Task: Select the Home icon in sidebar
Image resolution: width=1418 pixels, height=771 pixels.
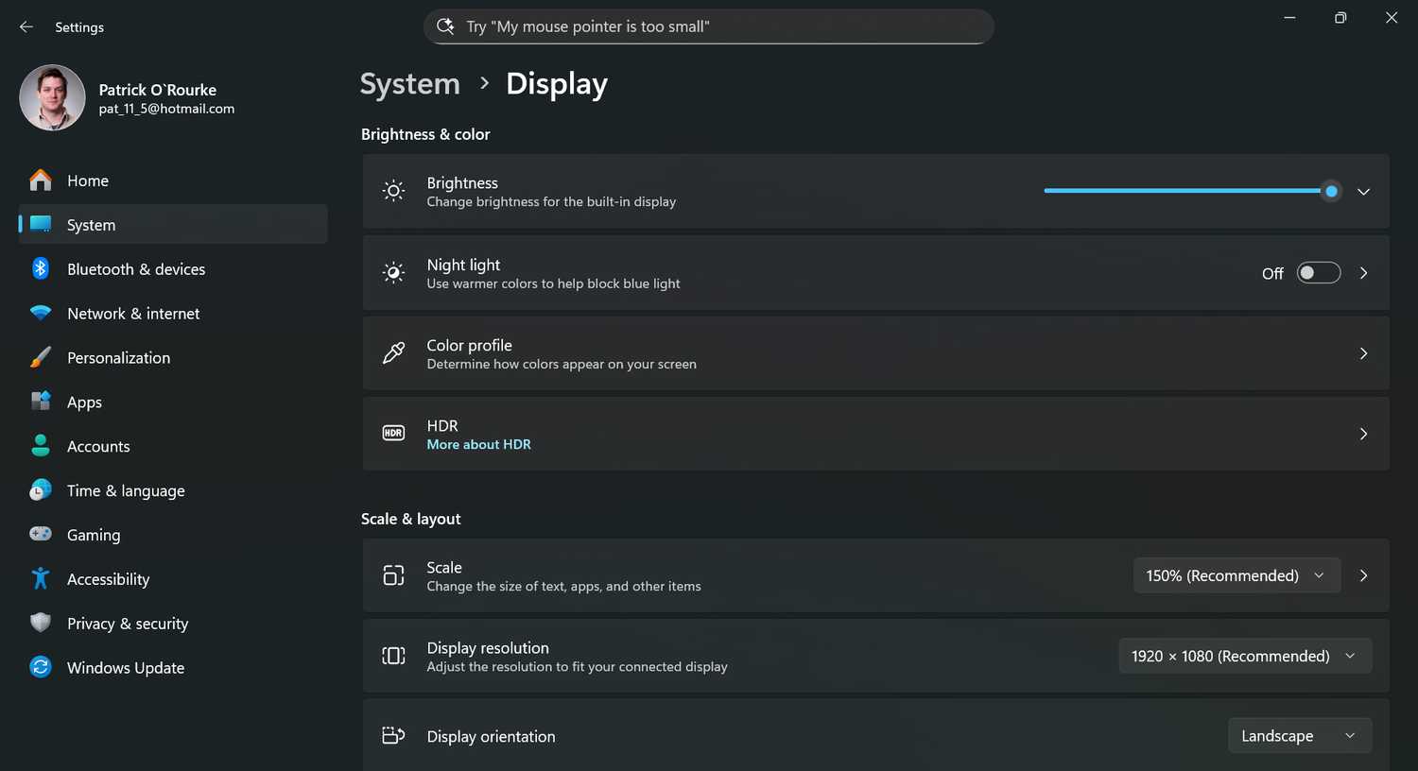Action: pyautogui.click(x=42, y=180)
